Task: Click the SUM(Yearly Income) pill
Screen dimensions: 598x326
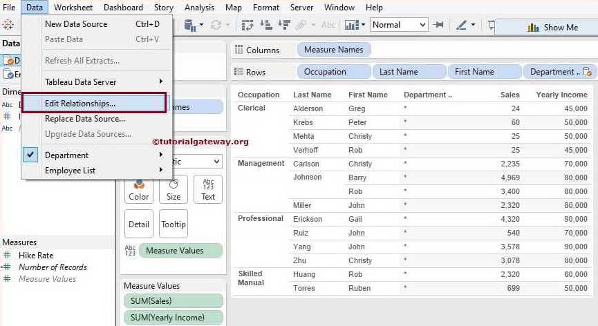Action: tap(173, 317)
